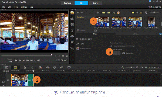Open the File menu
Image resolution: width=162 pixels, height=97 pixels.
[4, 7]
